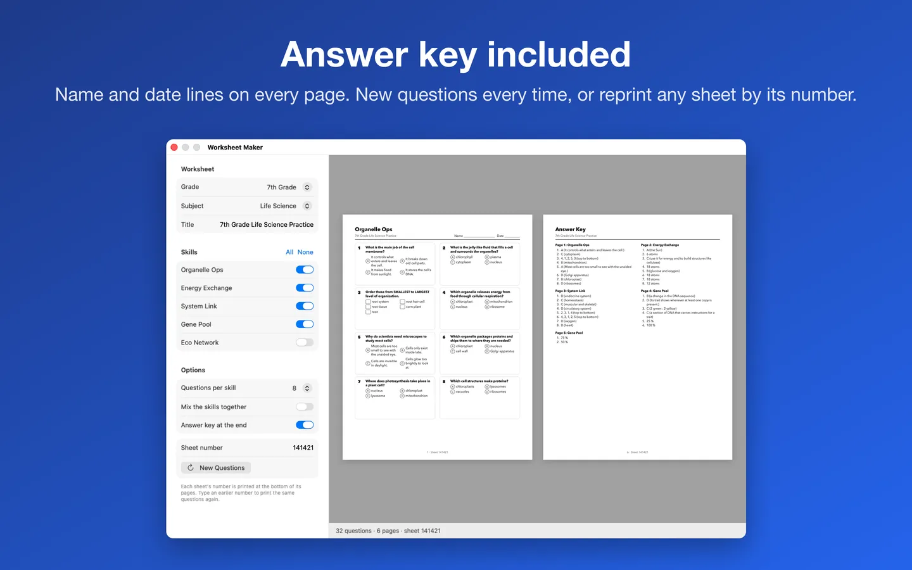Click the refresh icon in New Questions
This screenshot has width=912, height=570.
pos(191,468)
